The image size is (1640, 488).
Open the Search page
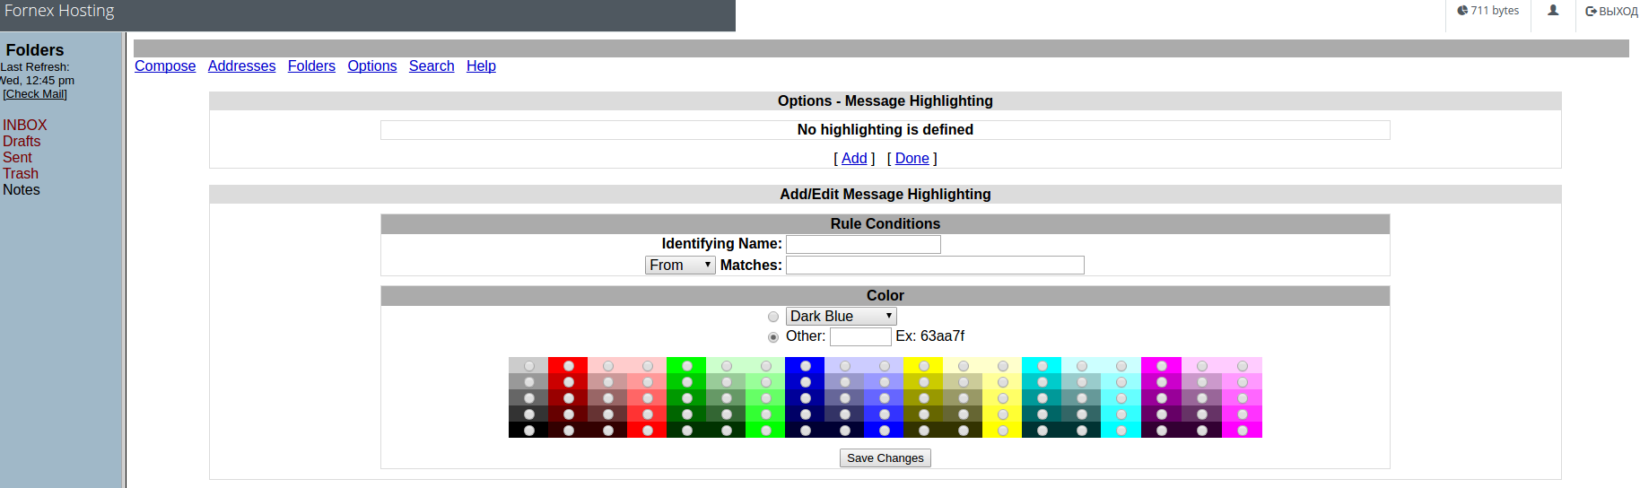pos(432,65)
